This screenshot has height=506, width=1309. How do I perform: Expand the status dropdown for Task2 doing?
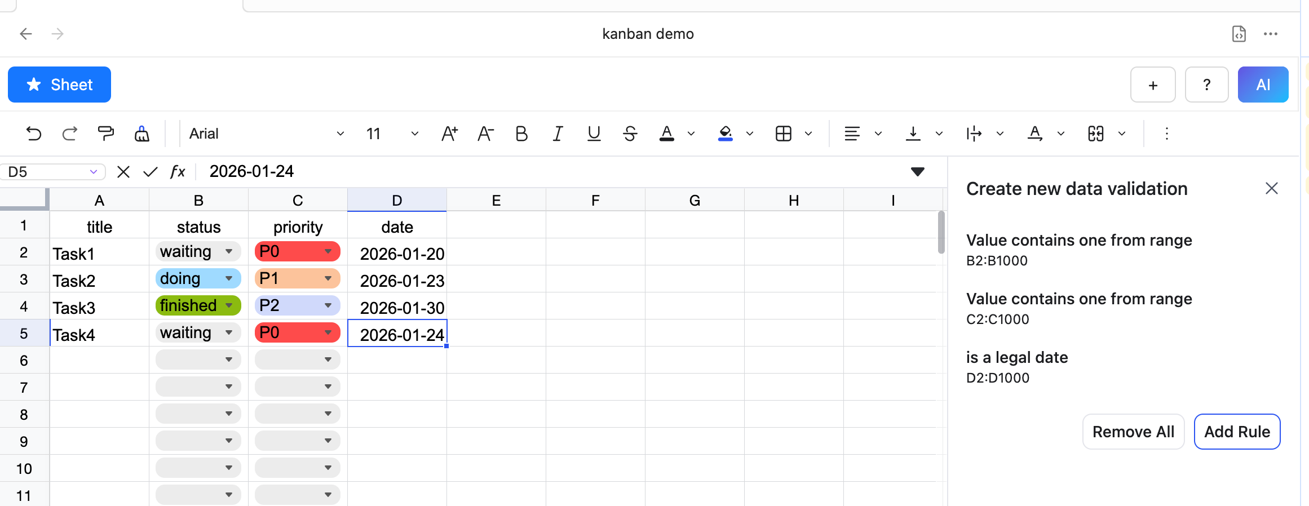pos(229,278)
